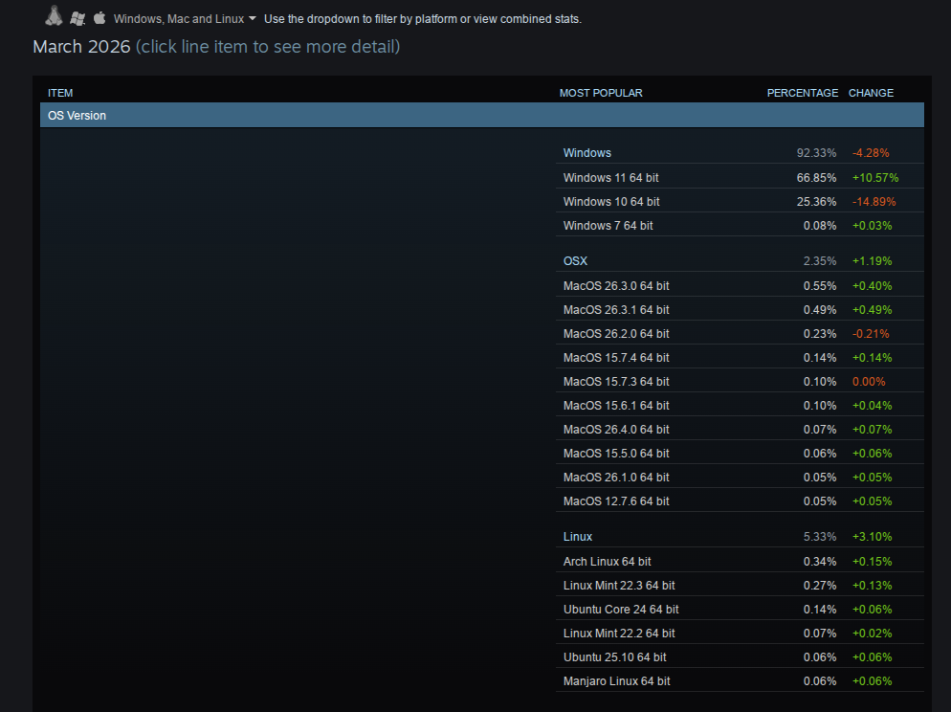
Task: Click the ITEM column header
Action: click(60, 93)
